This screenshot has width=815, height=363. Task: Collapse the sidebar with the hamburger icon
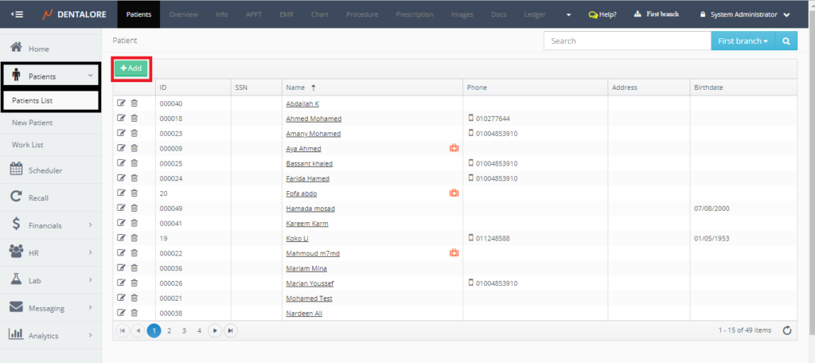pyautogui.click(x=18, y=14)
